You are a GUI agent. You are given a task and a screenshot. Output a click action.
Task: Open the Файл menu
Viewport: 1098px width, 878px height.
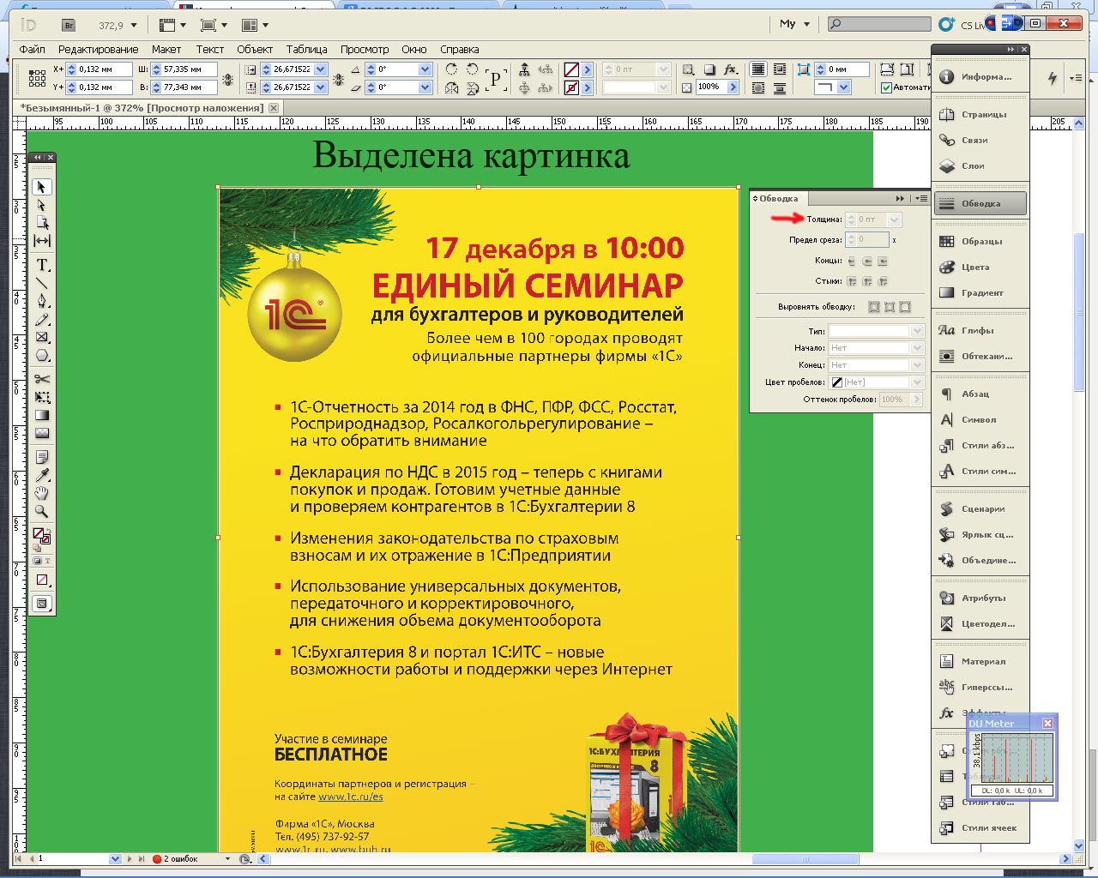click(33, 50)
